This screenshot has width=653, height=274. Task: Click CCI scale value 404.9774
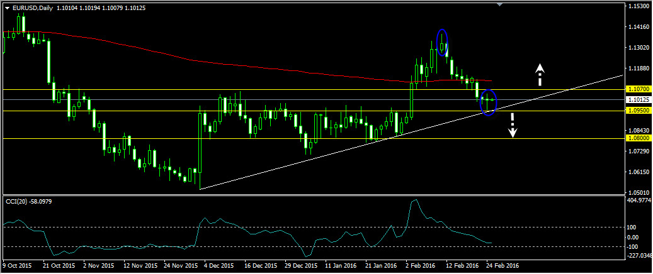639,200
